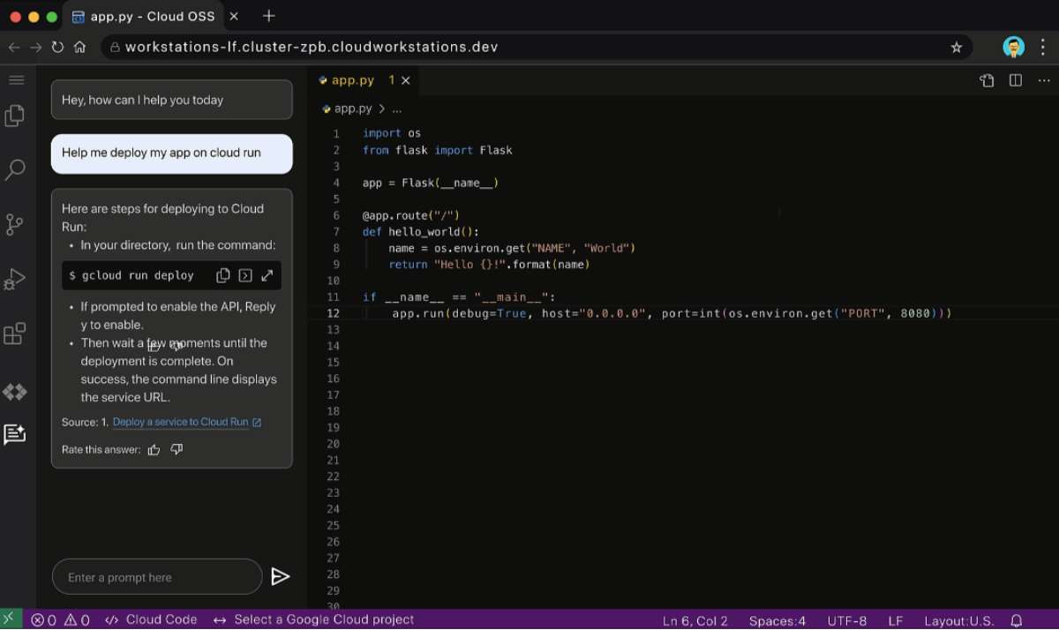Run gcloud command in terminal via snippet icon
The height and width of the screenshot is (630, 1059).
click(x=244, y=274)
